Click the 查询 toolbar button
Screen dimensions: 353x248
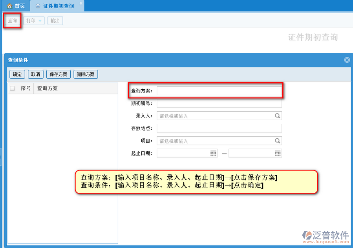(13, 21)
